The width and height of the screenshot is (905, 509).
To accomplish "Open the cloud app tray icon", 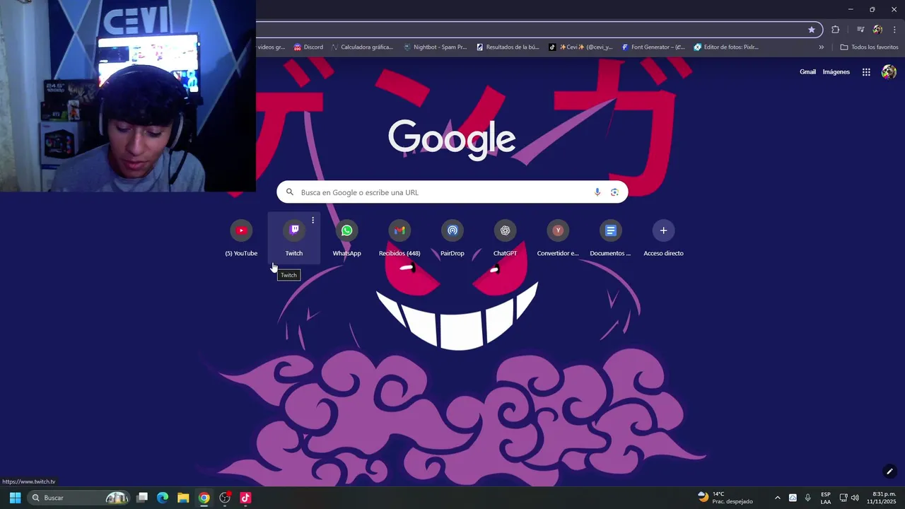I will pyautogui.click(x=793, y=498).
